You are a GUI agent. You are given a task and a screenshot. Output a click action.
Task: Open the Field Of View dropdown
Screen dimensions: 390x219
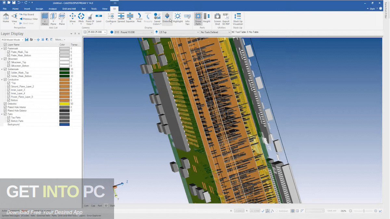tap(90, 19)
